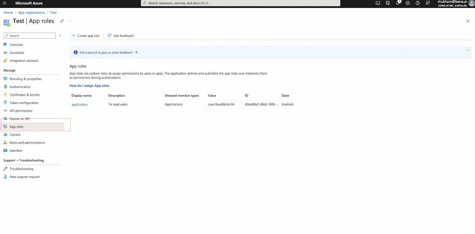Open Owners page
This screenshot has height=234, width=475.
tap(15, 135)
